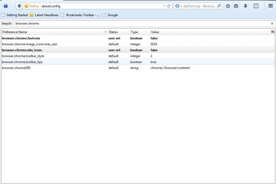Select the browser.chrome.toolbar_tips preference row
Viewport: 276px width, 184px height.
(54, 62)
